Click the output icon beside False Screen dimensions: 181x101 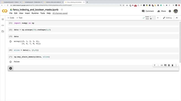pyautogui.click(x=11, y=62)
